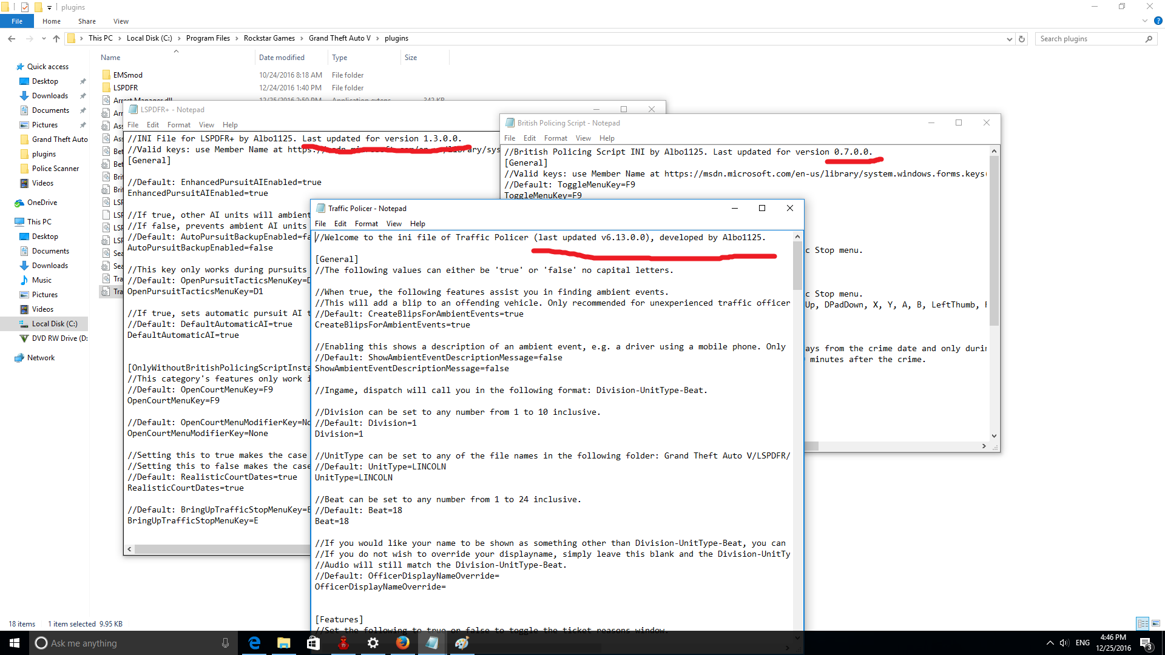Screen dimensions: 1165x655
Task: Open Firefox from the taskbar
Action: coord(402,643)
